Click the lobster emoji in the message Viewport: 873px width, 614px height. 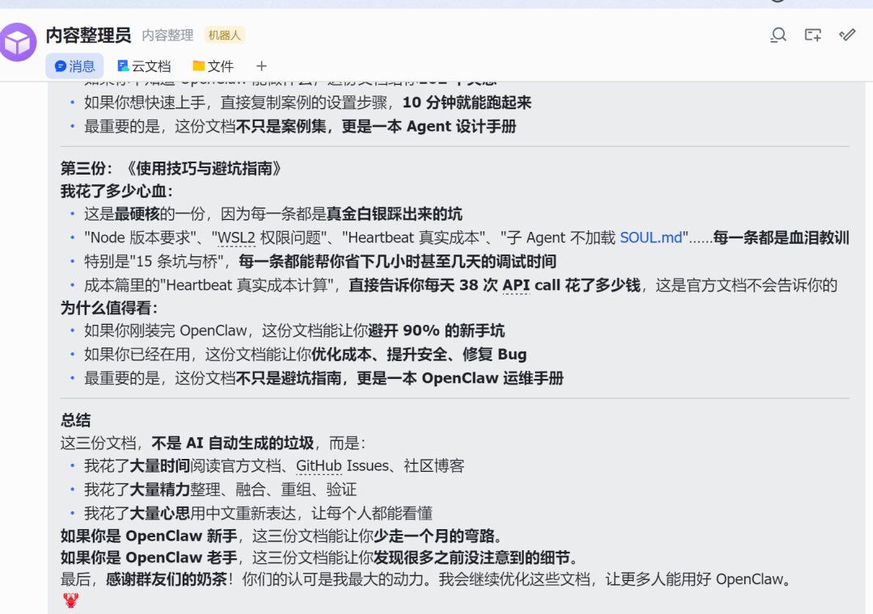71,600
